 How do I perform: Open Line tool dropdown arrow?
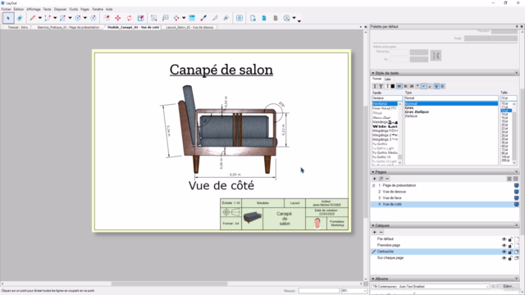(40, 18)
